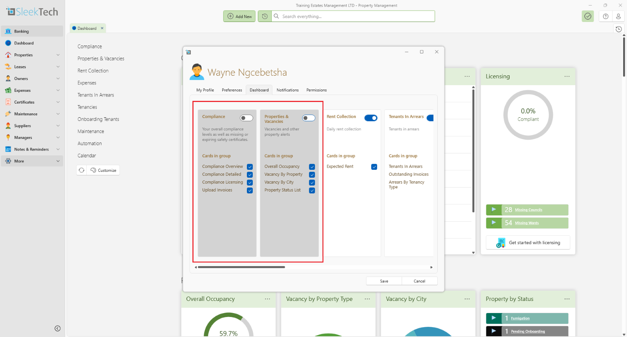Click the Owners person icon
This screenshot has height=337, width=627.
click(8, 78)
